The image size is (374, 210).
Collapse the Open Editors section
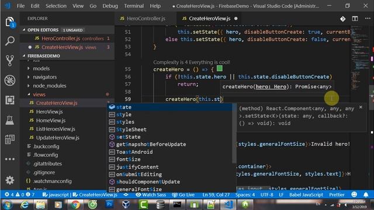tap(67, 30)
